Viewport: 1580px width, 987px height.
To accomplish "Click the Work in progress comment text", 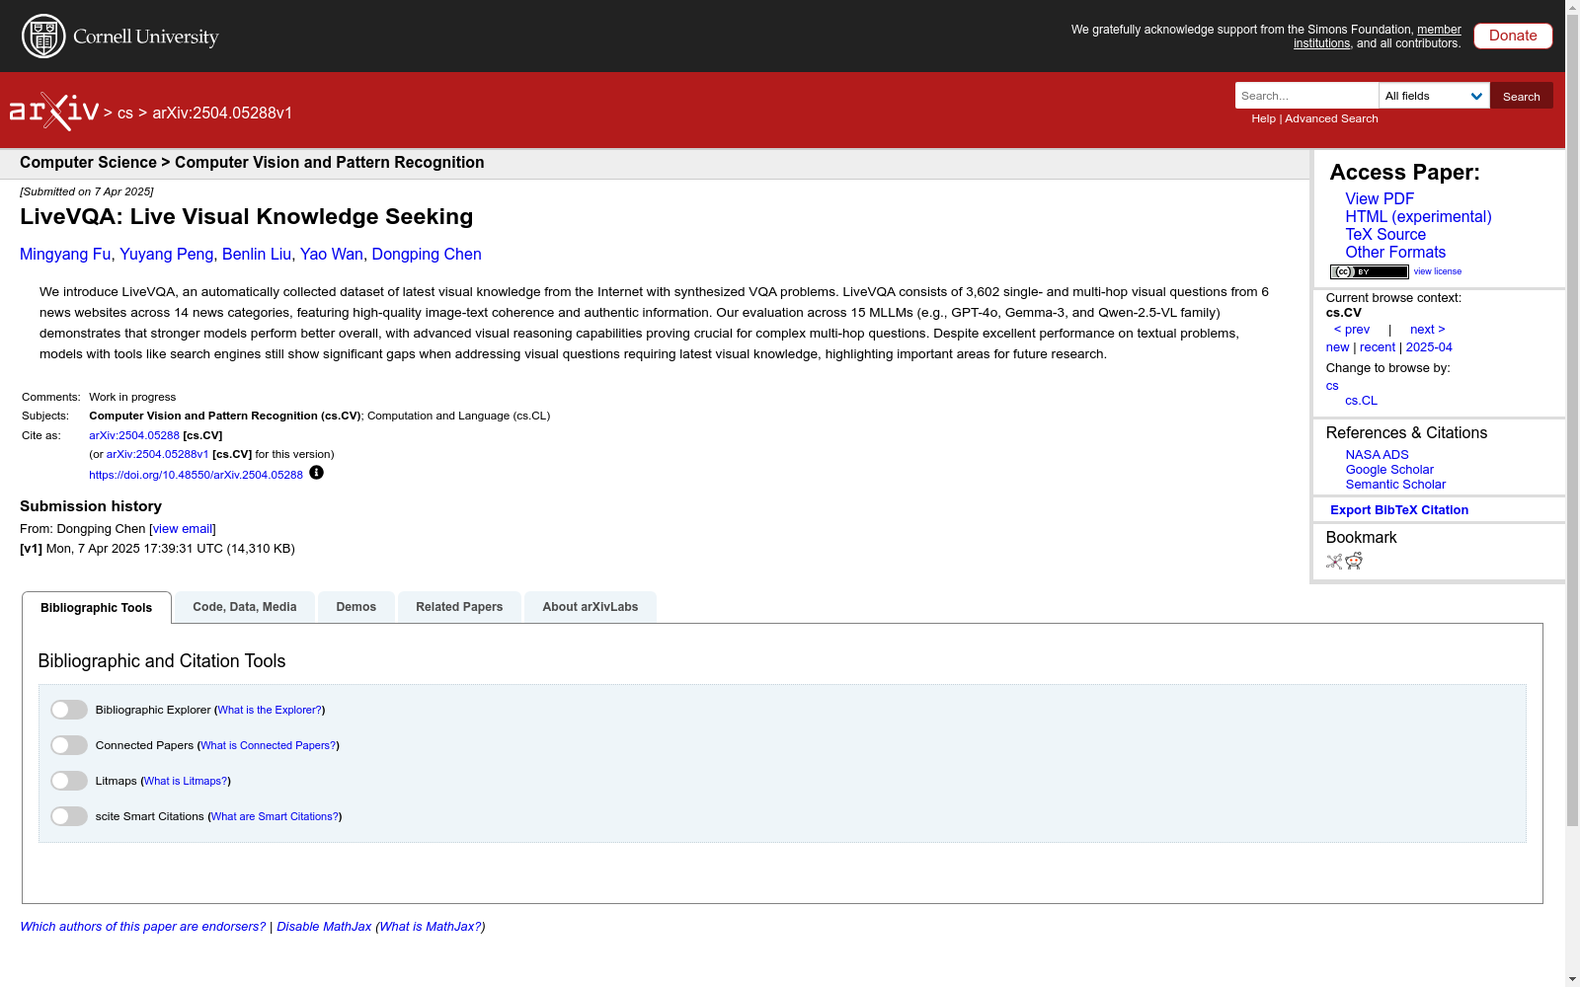I will [132, 397].
